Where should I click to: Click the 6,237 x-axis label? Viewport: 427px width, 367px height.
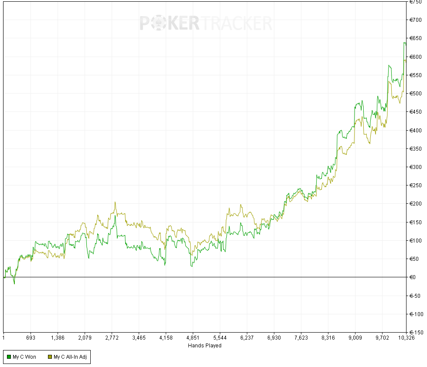coord(247,338)
